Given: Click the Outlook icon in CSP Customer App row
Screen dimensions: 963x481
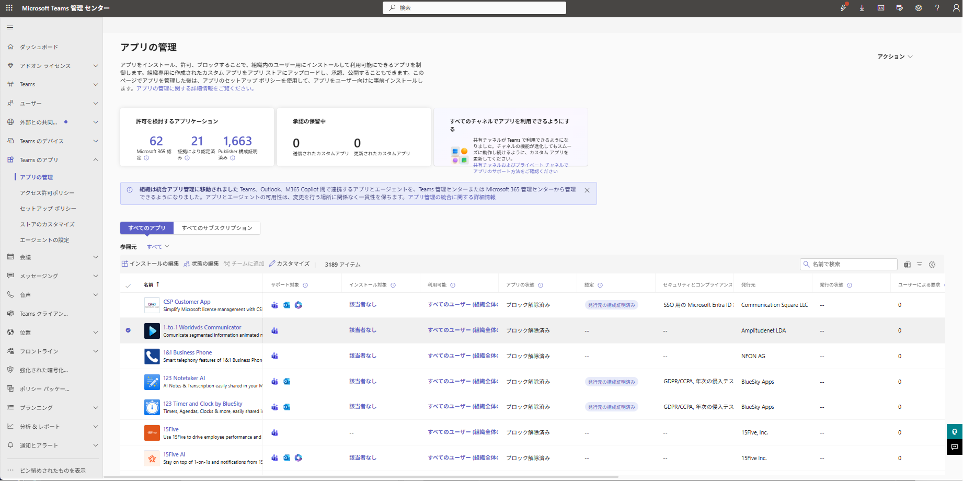Looking at the screenshot, I should [x=286, y=305].
